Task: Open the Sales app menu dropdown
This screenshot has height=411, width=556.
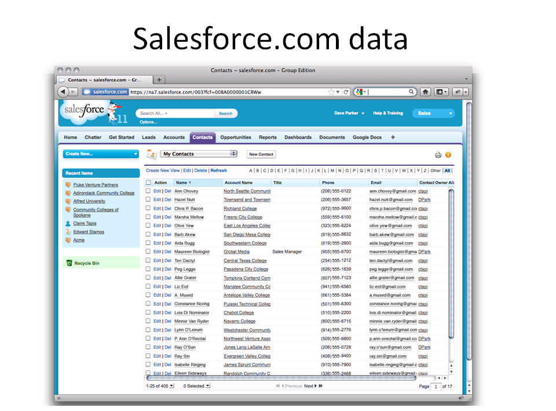Action: pyautogui.click(x=433, y=114)
